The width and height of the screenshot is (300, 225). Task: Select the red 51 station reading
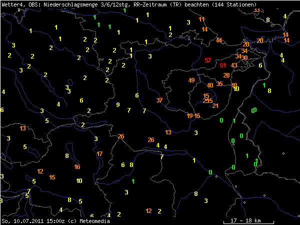222,65
